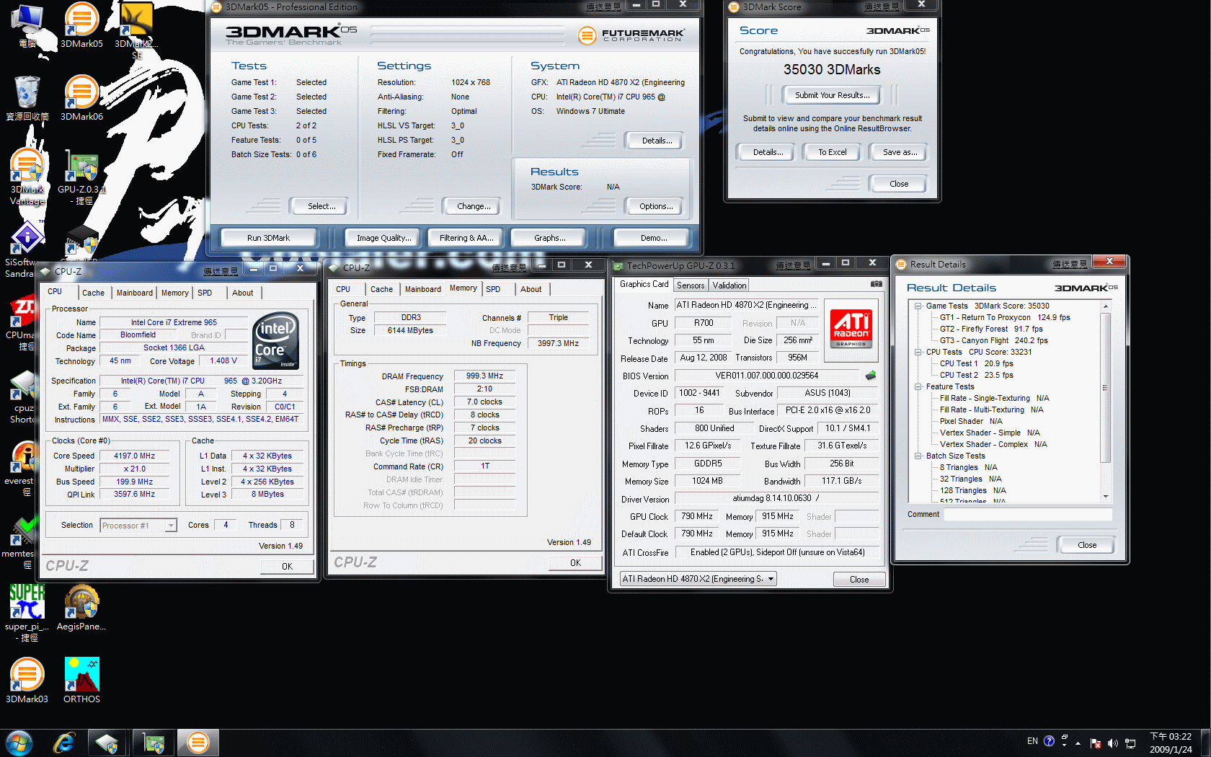Launch 3DMark Vantage desktop shortcut

coord(27,177)
